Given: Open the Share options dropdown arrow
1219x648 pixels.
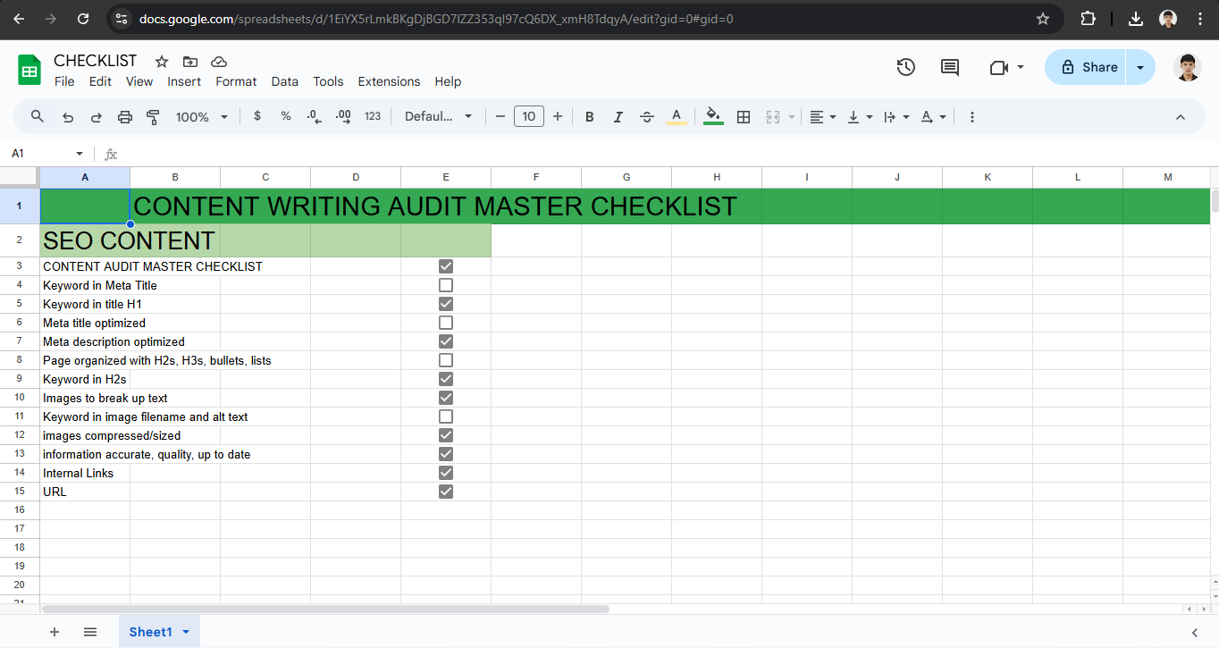Looking at the screenshot, I should tap(1140, 67).
